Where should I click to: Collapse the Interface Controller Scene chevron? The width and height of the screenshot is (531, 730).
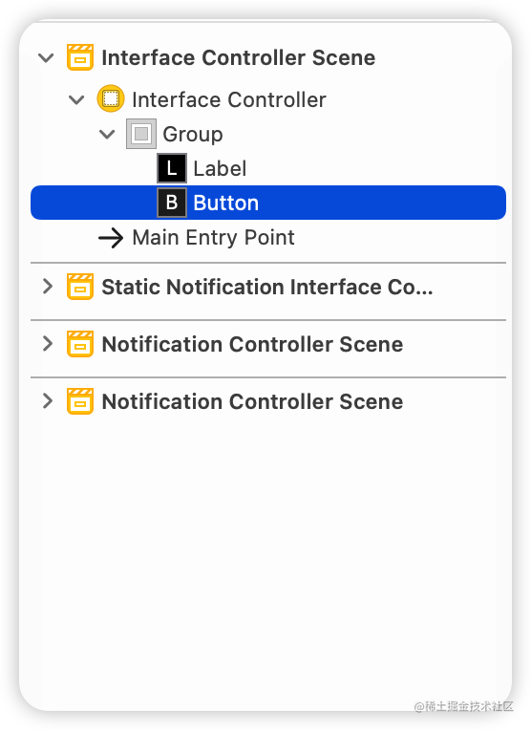point(46,58)
